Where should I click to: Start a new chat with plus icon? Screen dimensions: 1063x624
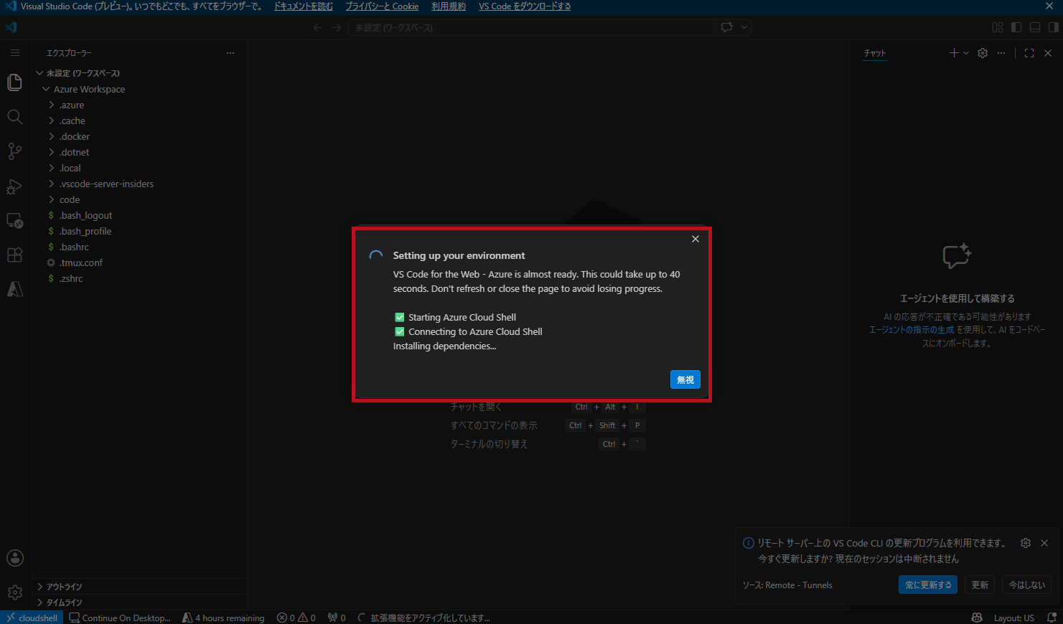954,53
